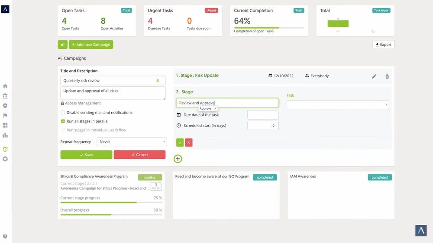This screenshot has width=433, height=243.
Task: Open the bar chart icon in the sidebar
Action: [5, 135]
